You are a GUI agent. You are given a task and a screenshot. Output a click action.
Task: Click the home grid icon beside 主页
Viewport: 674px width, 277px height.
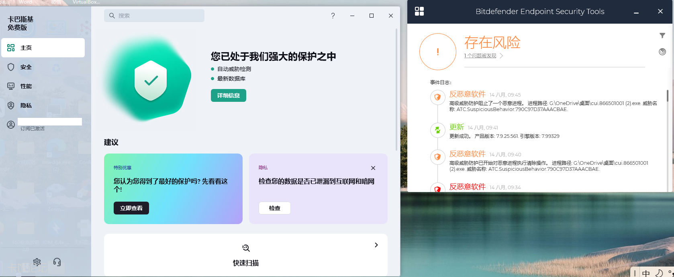click(11, 48)
